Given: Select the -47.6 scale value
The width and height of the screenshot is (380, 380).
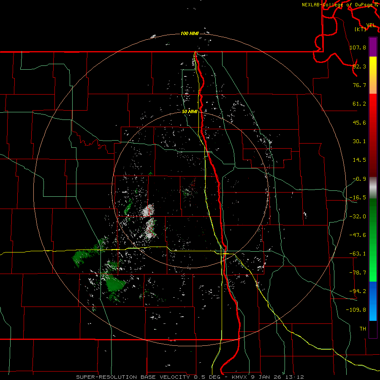Looking at the screenshot, I should (x=358, y=235).
